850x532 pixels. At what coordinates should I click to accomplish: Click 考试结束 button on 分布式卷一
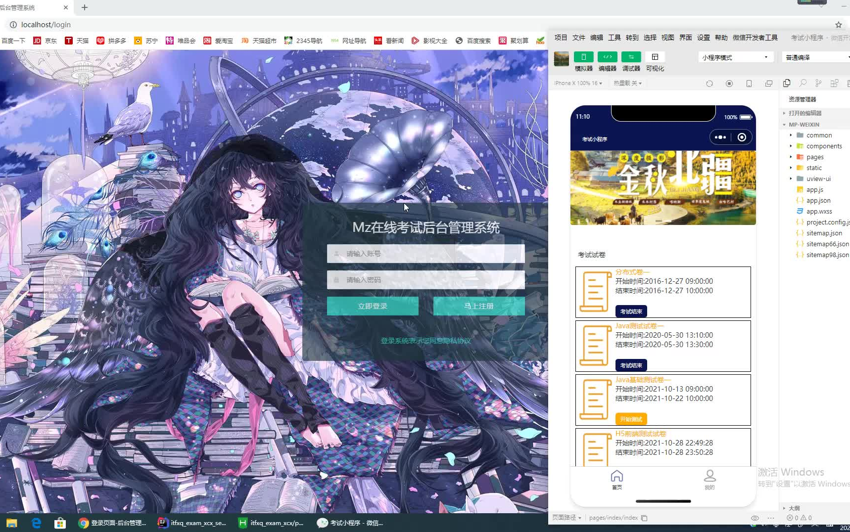[631, 311]
